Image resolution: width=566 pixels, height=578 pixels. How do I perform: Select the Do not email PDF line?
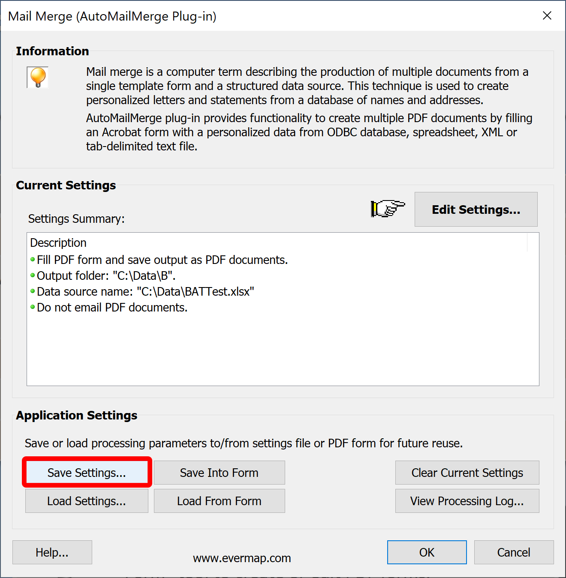pyautogui.click(x=112, y=307)
